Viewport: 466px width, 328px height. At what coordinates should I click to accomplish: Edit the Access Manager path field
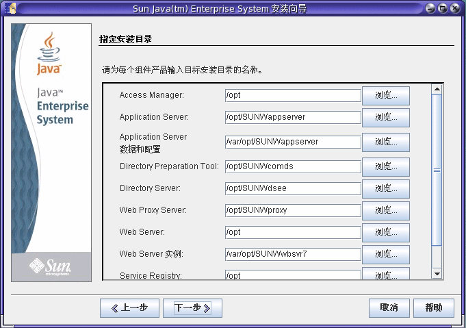[x=293, y=95]
